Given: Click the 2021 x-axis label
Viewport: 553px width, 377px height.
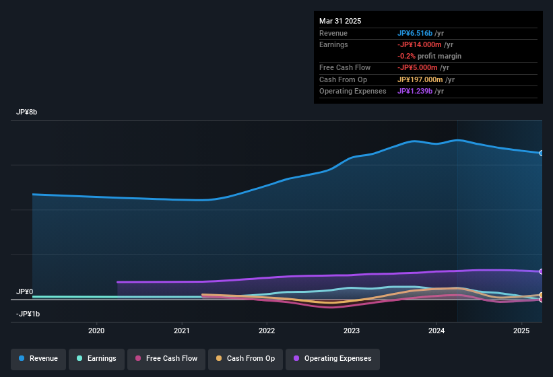Looking at the screenshot, I should (x=182, y=331).
